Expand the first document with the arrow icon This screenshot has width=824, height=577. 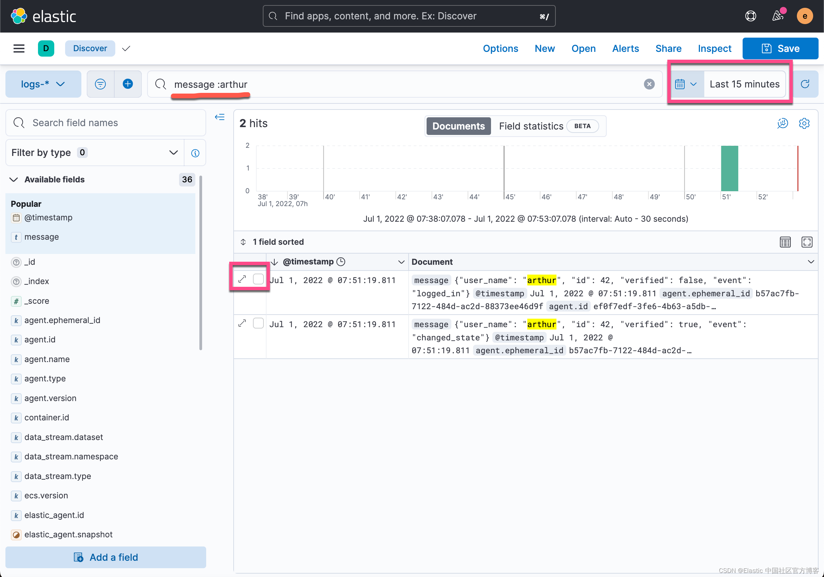point(242,279)
